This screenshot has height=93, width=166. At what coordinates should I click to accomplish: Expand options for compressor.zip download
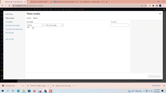[23, 86]
